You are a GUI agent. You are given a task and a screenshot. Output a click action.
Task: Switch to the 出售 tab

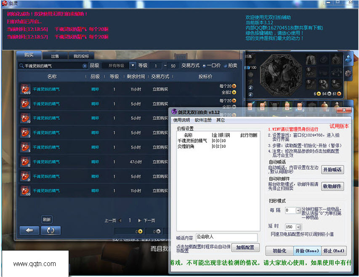click(x=55, y=56)
